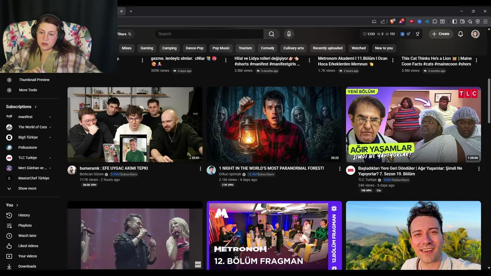Play the Metronom 12. Bölüm Fragman thumbnail
491x276 pixels.
274,235
